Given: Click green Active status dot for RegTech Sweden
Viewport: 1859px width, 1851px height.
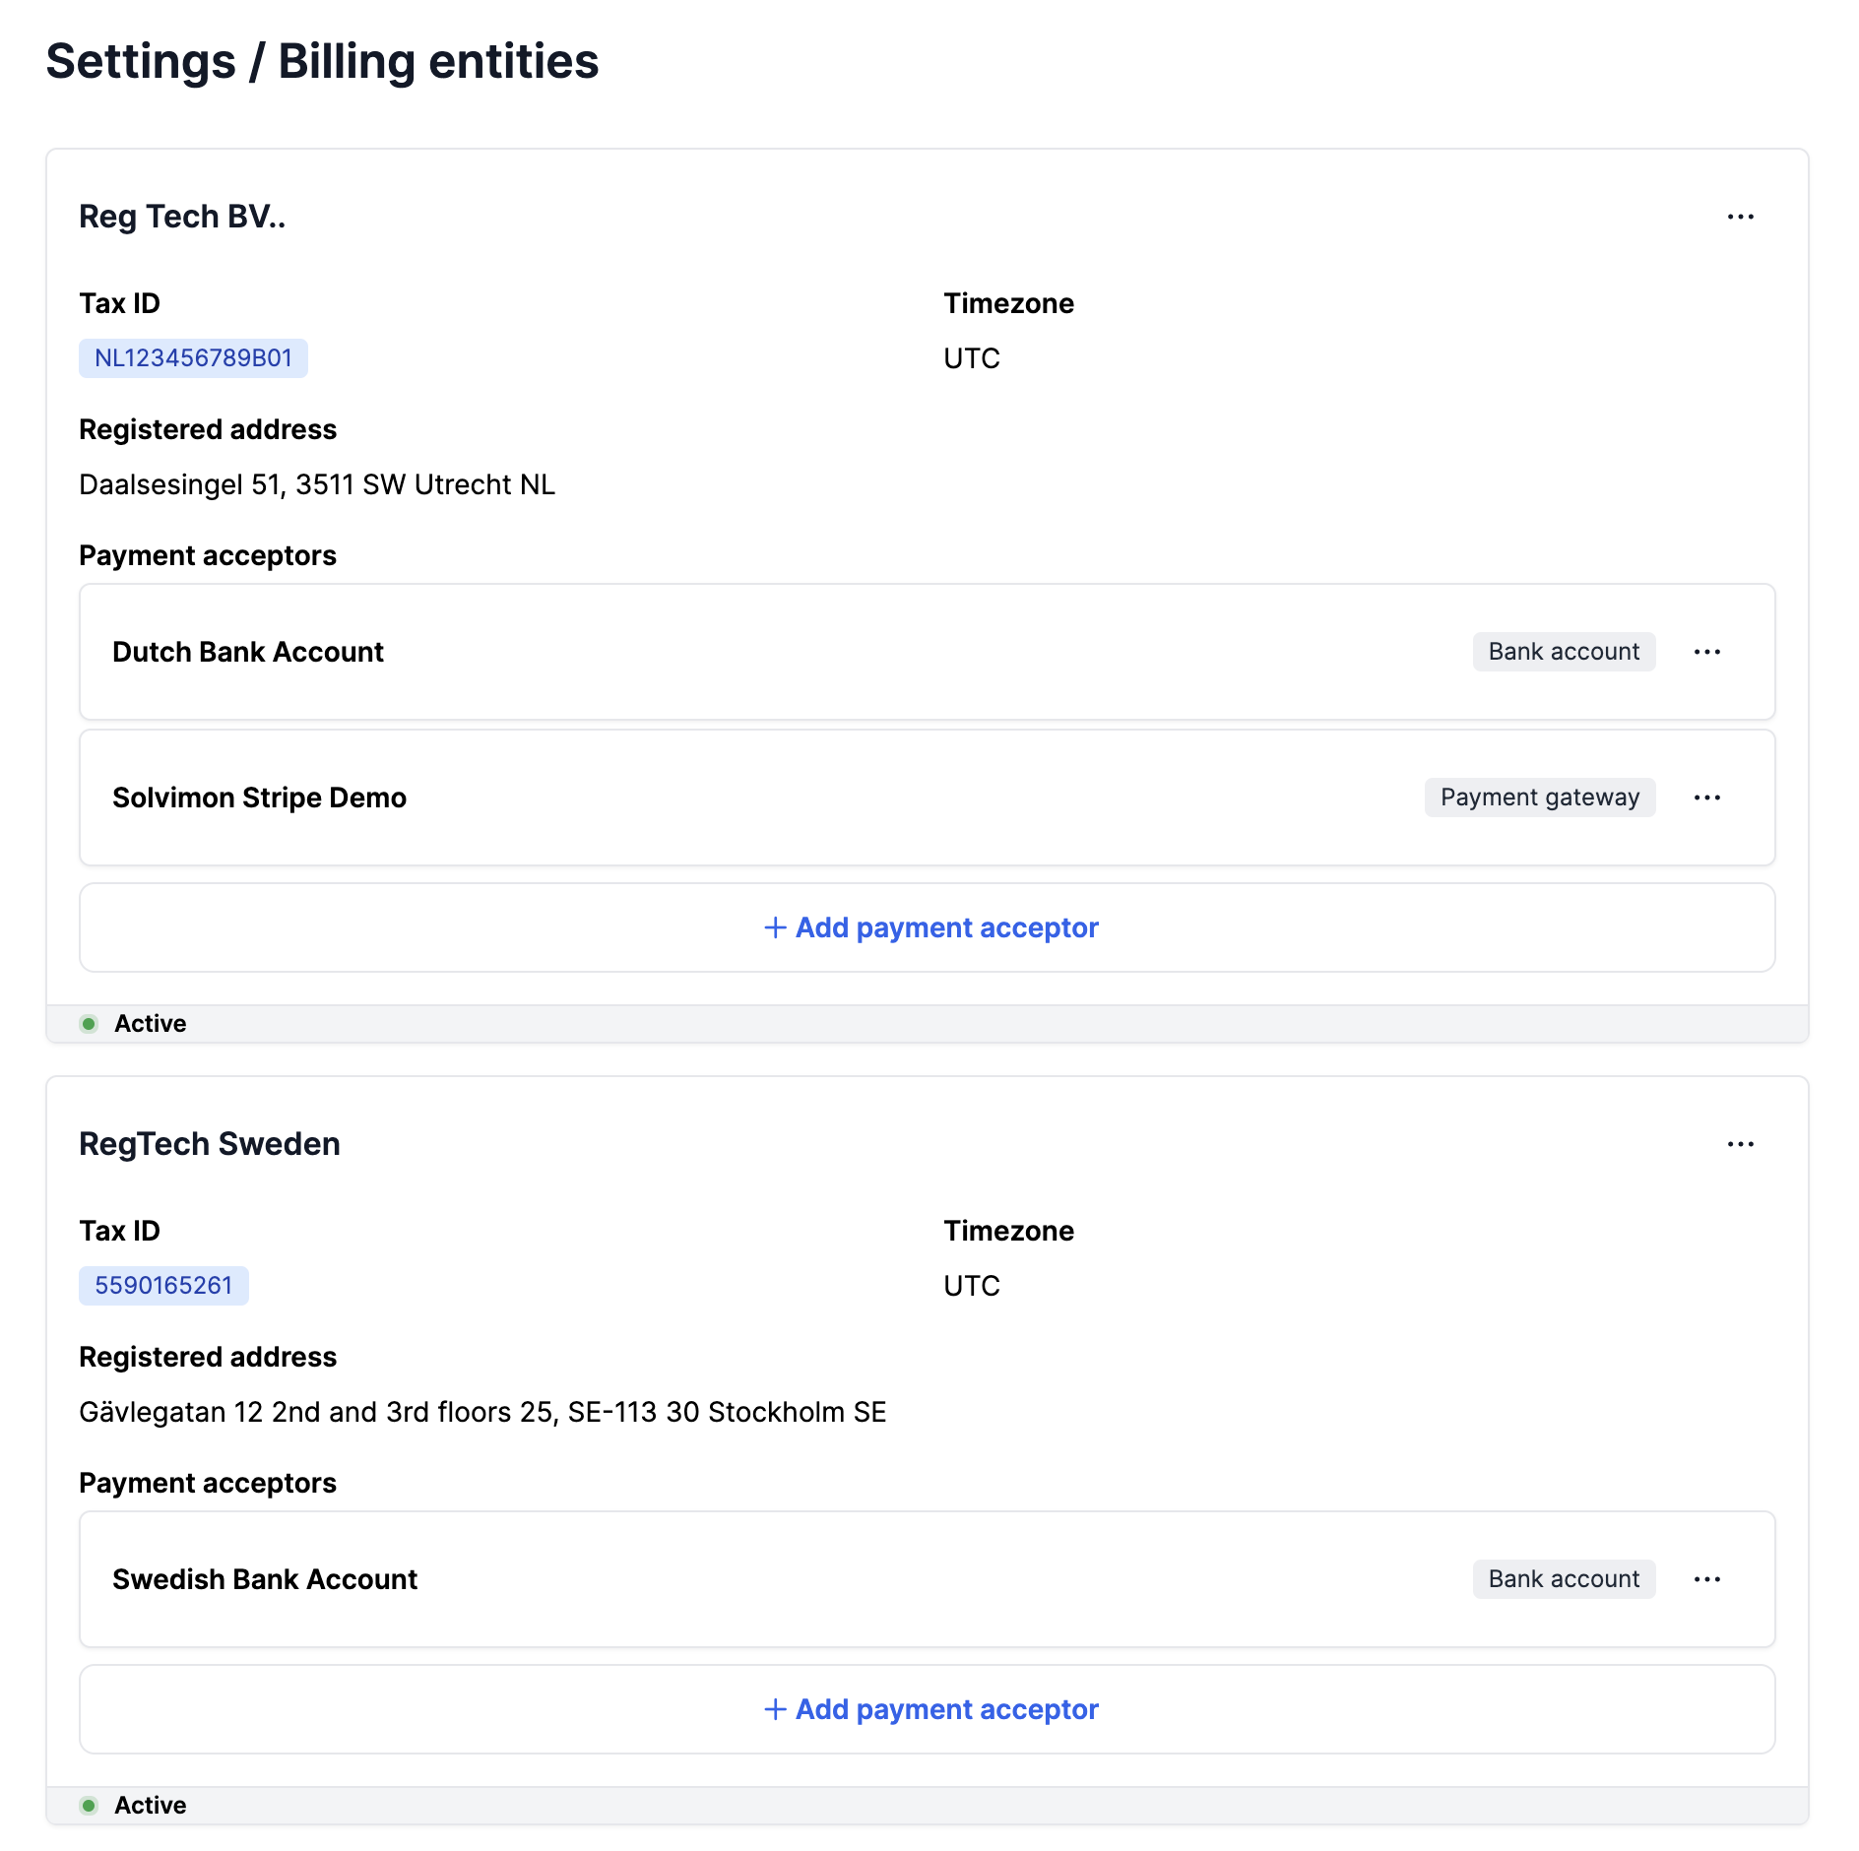Looking at the screenshot, I should [89, 1806].
